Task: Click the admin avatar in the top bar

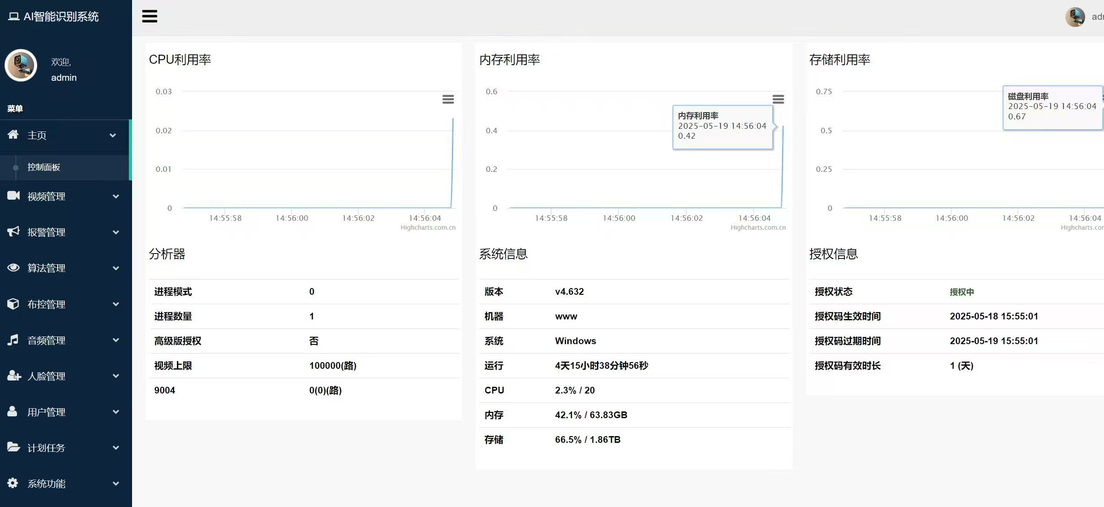Action: click(1074, 17)
